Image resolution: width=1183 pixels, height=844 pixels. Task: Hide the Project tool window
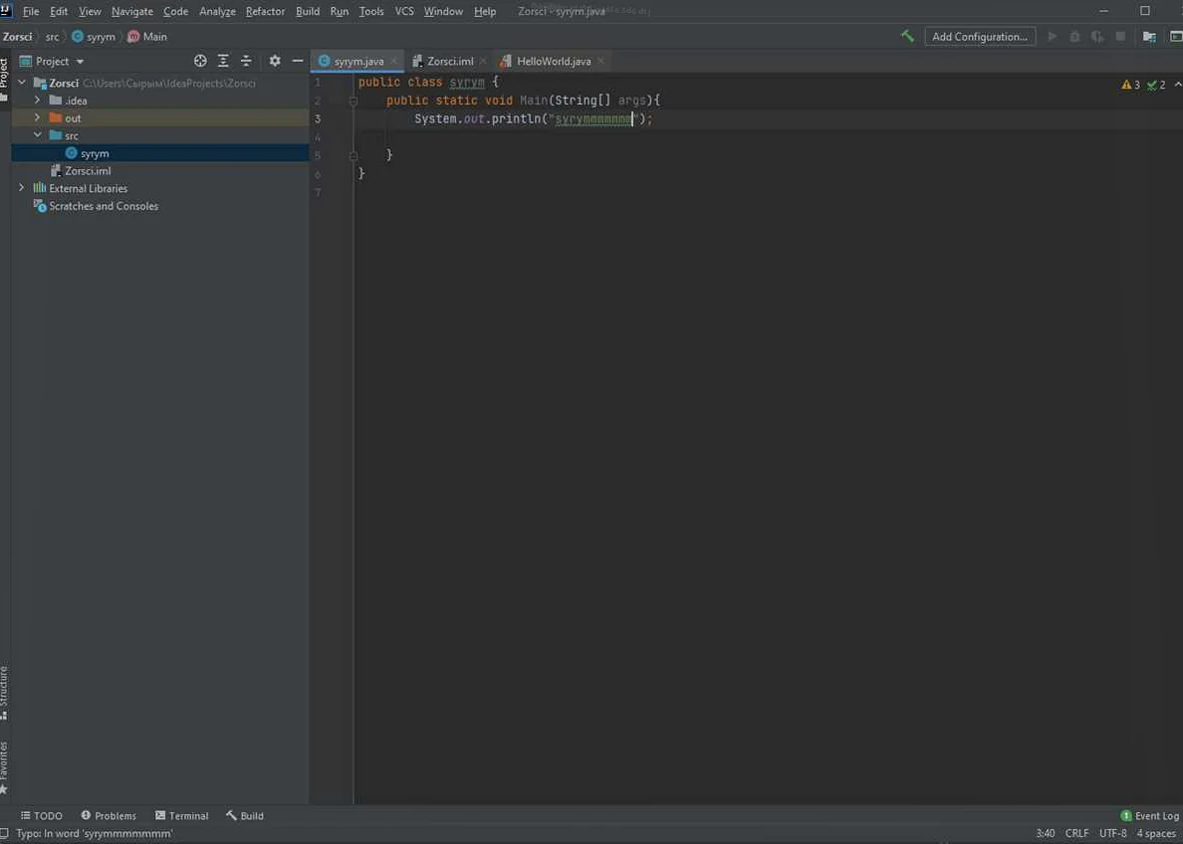pyautogui.click(x=298, y=61)
